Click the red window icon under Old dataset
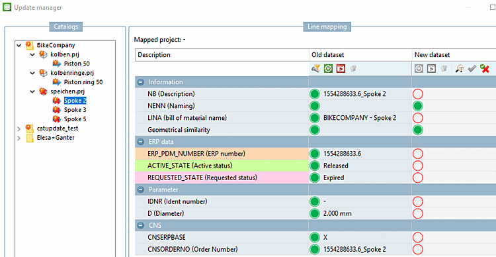This screenshot has height=257, width=496. pos(341,68)
